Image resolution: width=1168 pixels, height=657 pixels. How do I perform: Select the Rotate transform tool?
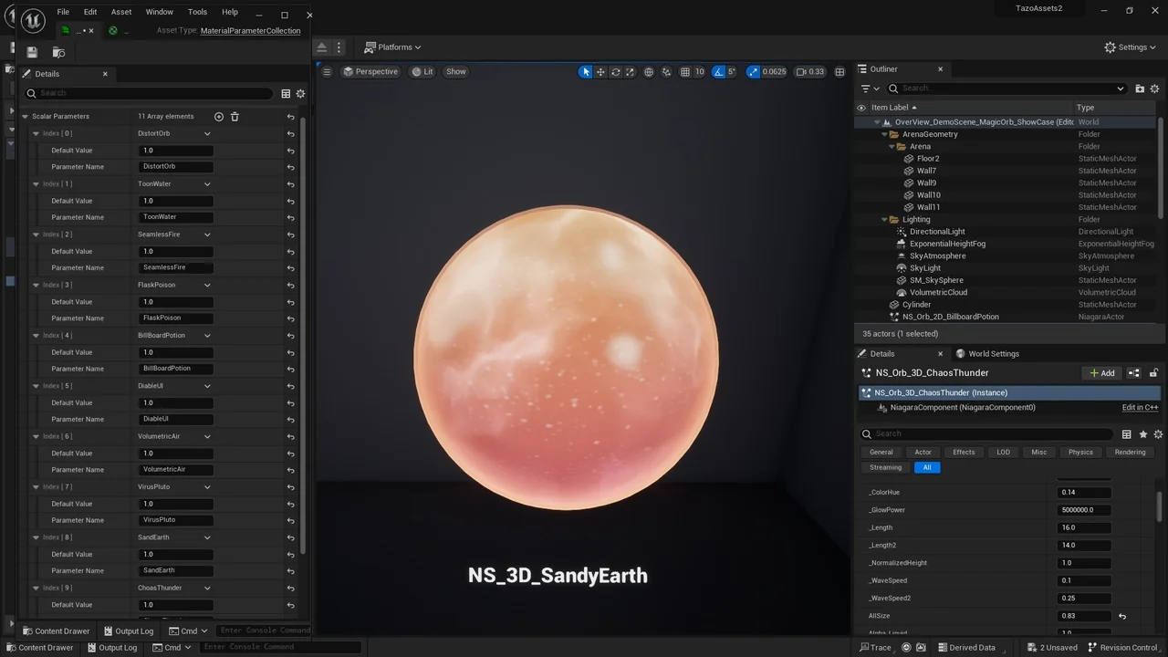[615, 71]
